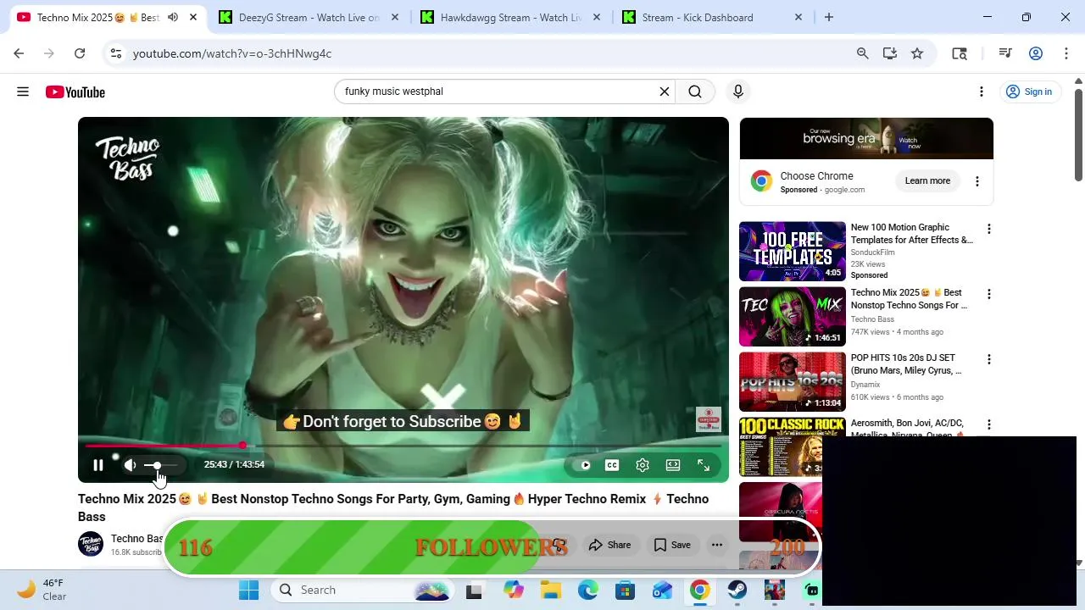Open options for the POP HITS DJ SET video
The image size is (1085, 610).
click(x=988, y=359)
